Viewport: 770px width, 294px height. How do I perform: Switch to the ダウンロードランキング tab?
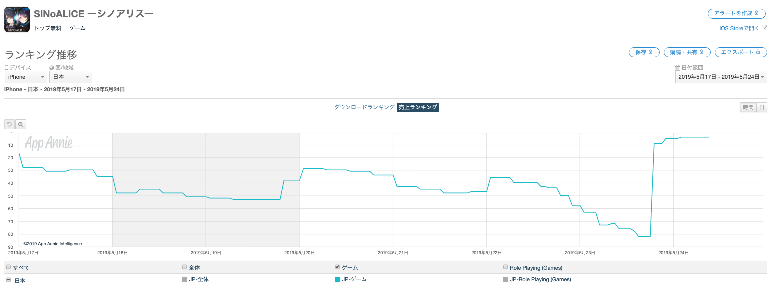[x=364, y=107]
